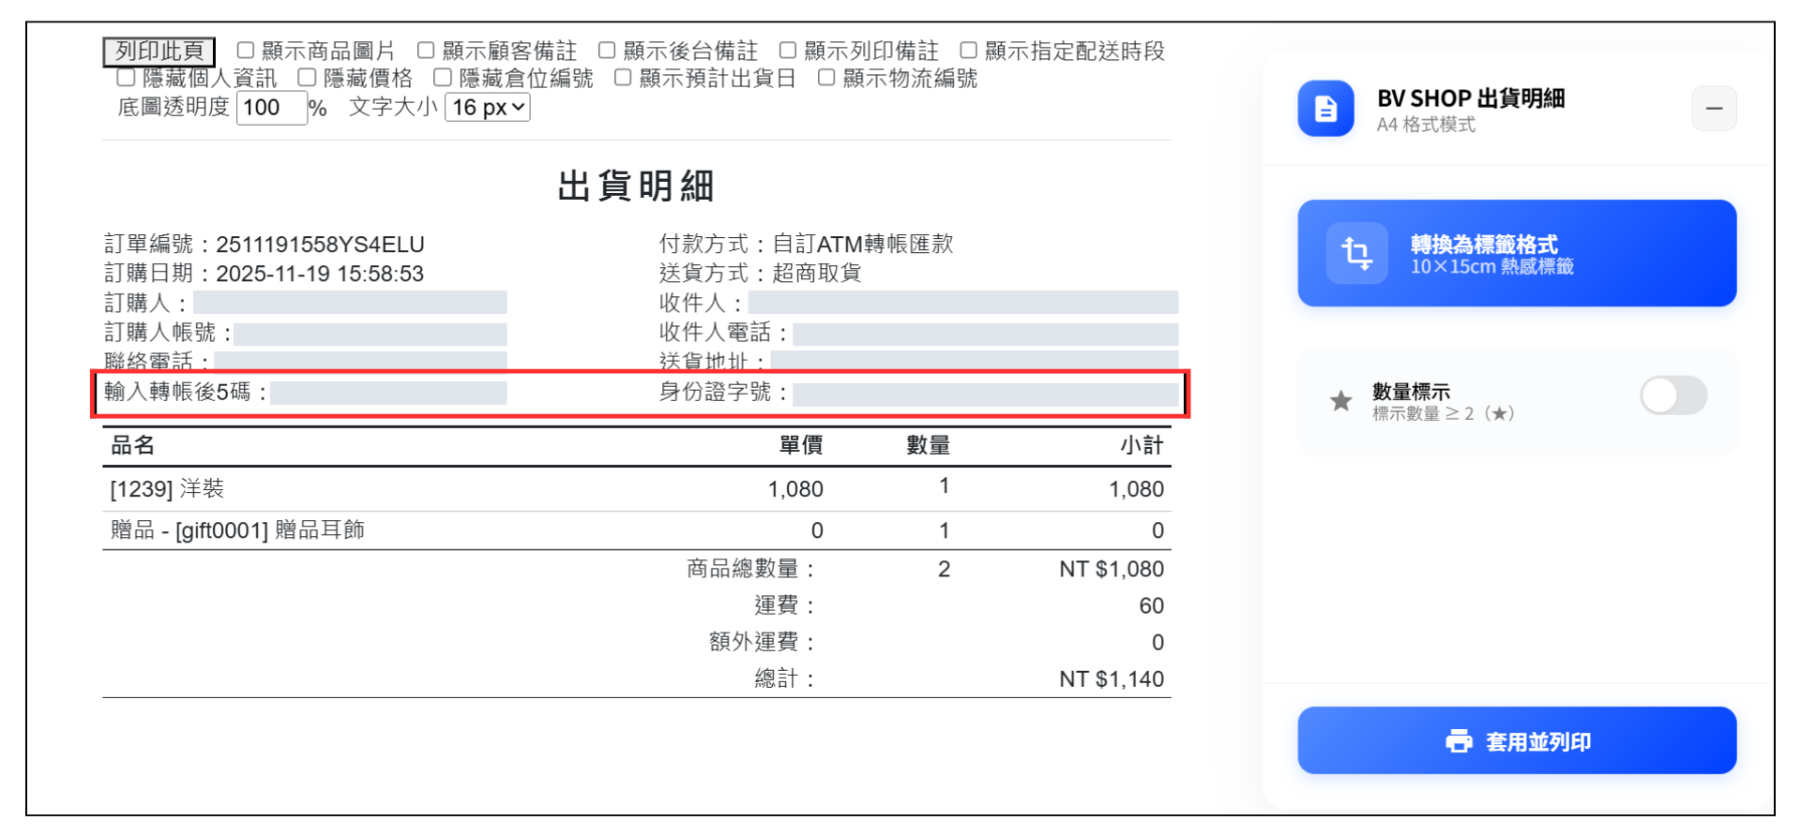
Task: Click the gift row 贈品 - [gift0001] 贈品耳飾
Action: [x=637, y=530]
